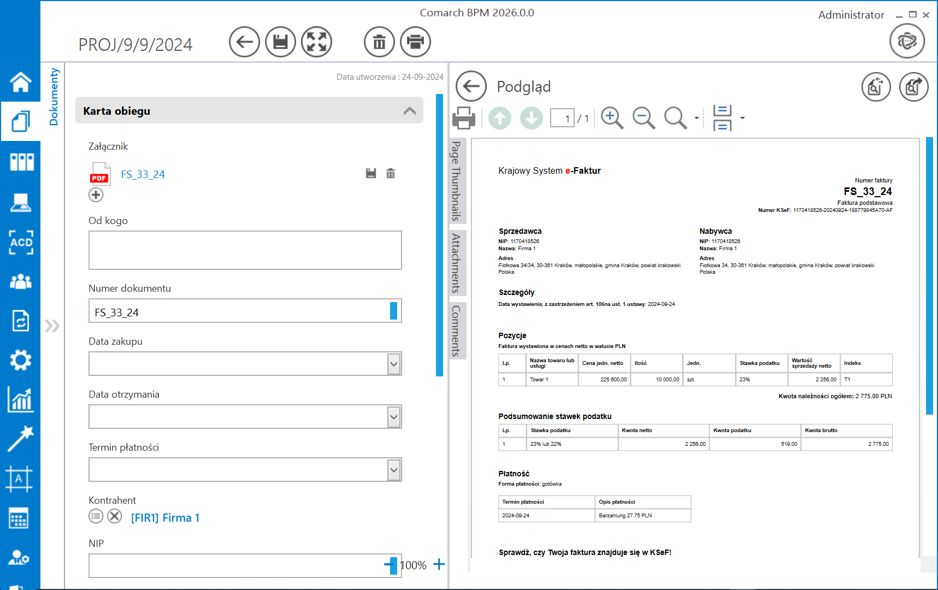Open the FS_33_24 attachment link

pyautogui.click(x=143, y=174)
